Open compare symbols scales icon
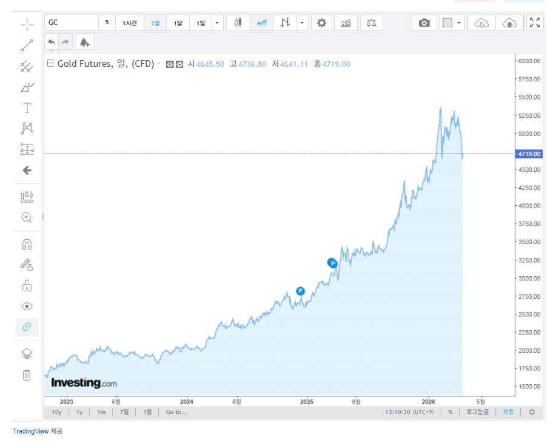This screenshot has height=445, width=556. [x=371, y=22]
